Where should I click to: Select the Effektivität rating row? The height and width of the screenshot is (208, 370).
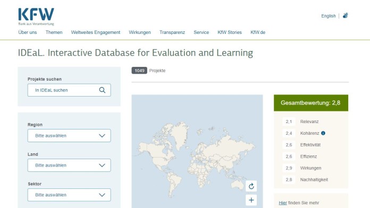pyautogui.click(x=311, y=145)
